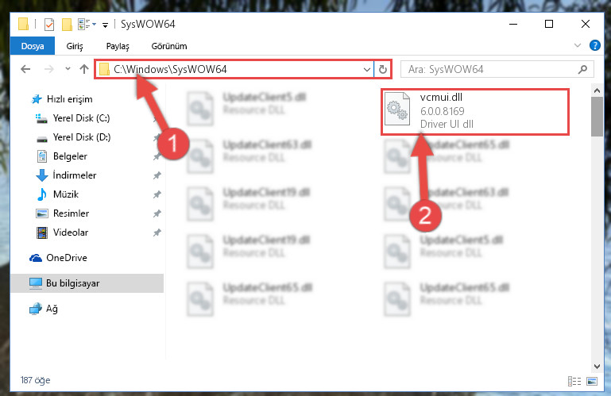Click the Properties checkmark icon in title bar
Screen dimensions: 611x396
point(49,25)
